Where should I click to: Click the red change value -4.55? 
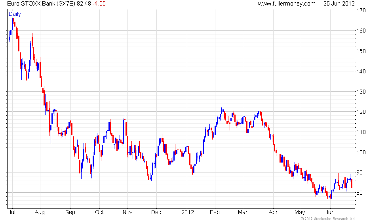click(x=99, y=4)
